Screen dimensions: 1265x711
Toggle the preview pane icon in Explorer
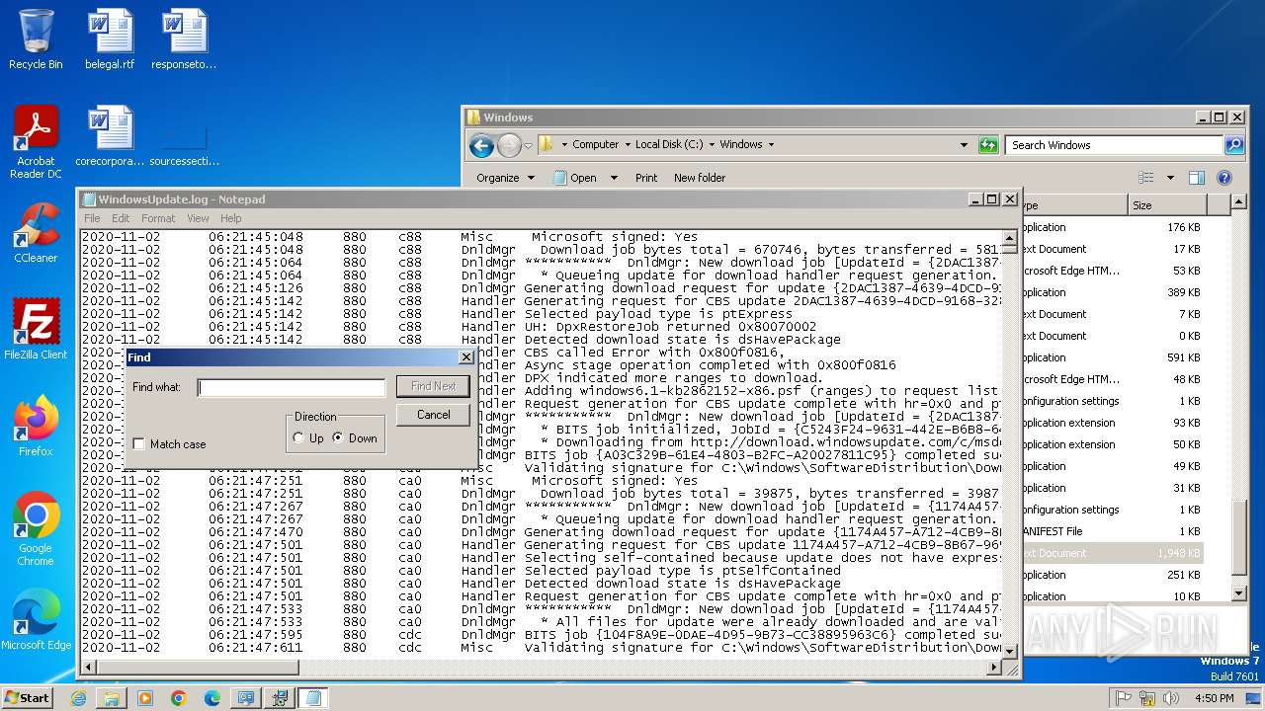tap(1197, 178)
